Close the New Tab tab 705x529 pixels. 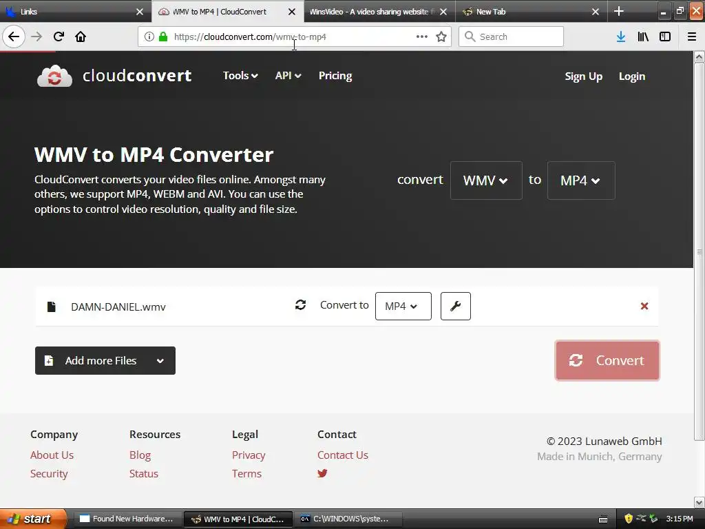point(596,12)
